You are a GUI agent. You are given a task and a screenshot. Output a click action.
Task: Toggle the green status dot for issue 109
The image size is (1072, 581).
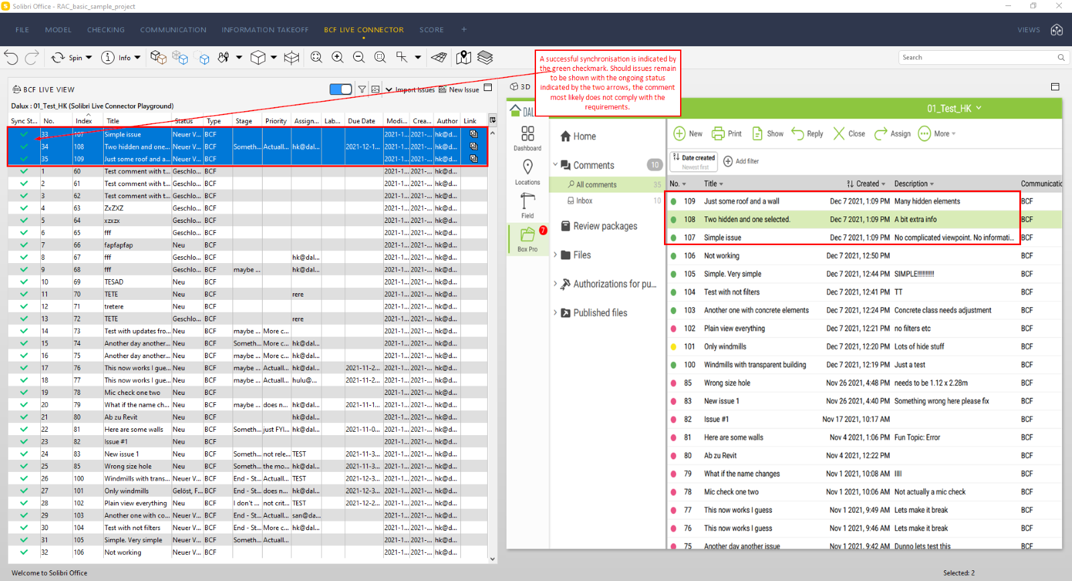pos(673,201)
